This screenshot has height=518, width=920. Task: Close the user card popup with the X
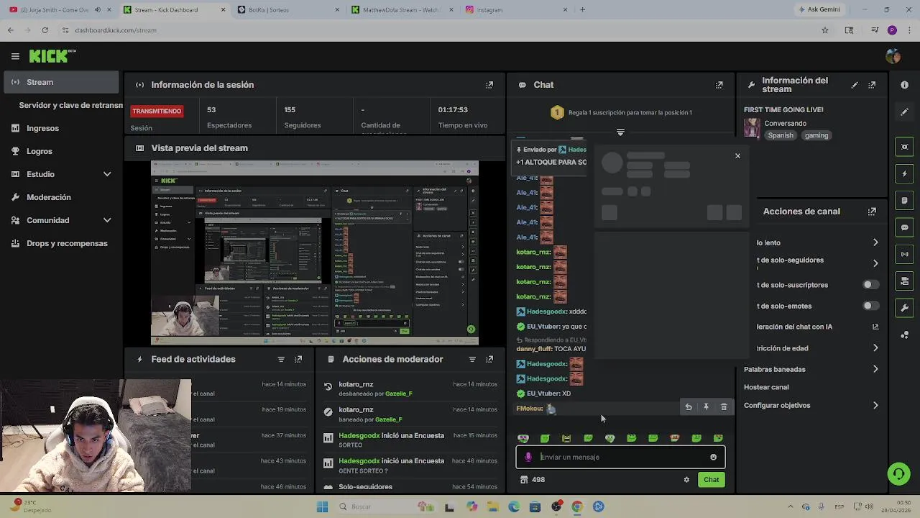pos(737,155)
